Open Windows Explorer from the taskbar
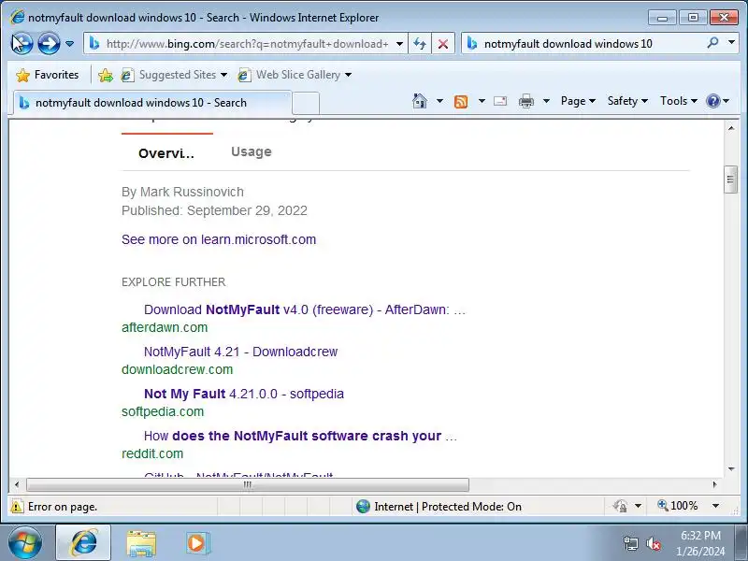 (141, 543)
